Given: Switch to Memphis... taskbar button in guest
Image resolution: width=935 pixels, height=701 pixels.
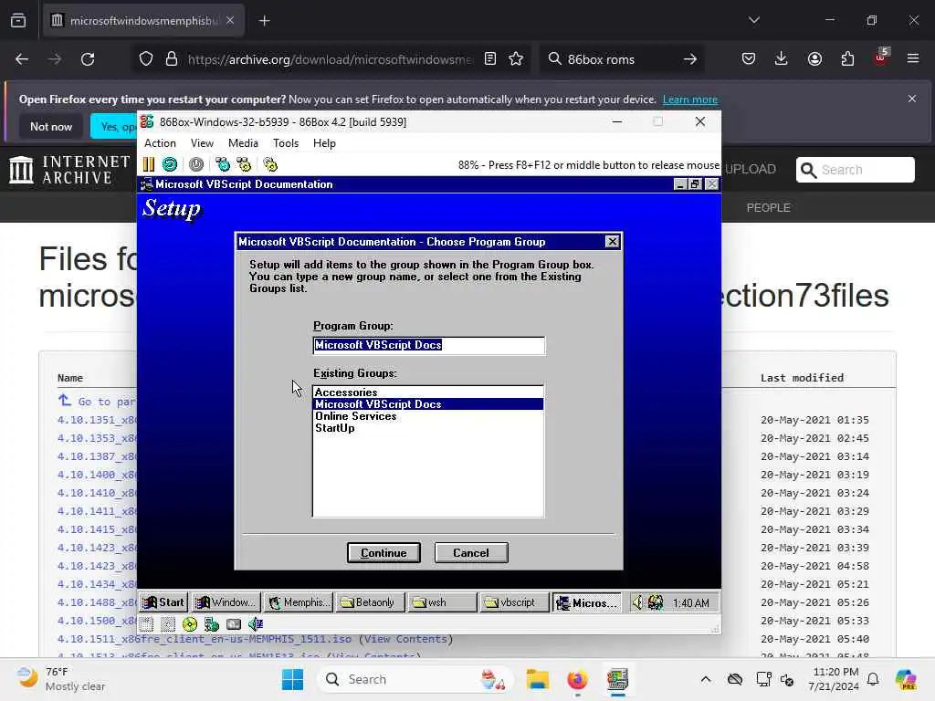Looking at the screenshot, I should point(299,602).
